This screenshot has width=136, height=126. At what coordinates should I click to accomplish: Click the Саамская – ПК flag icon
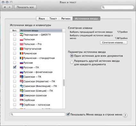(x=21, y=77)
